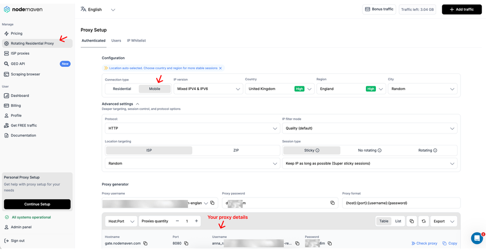
Task: Open GEO API section
Action: [18, 63]
